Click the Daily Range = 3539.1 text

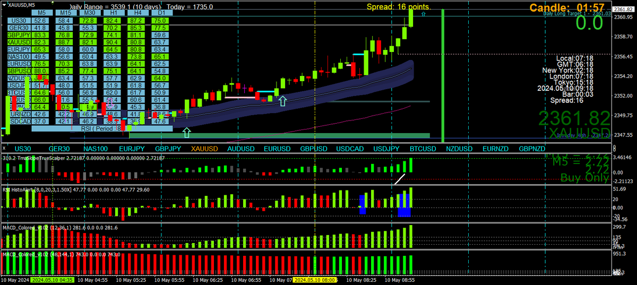(x=115, y=6)
